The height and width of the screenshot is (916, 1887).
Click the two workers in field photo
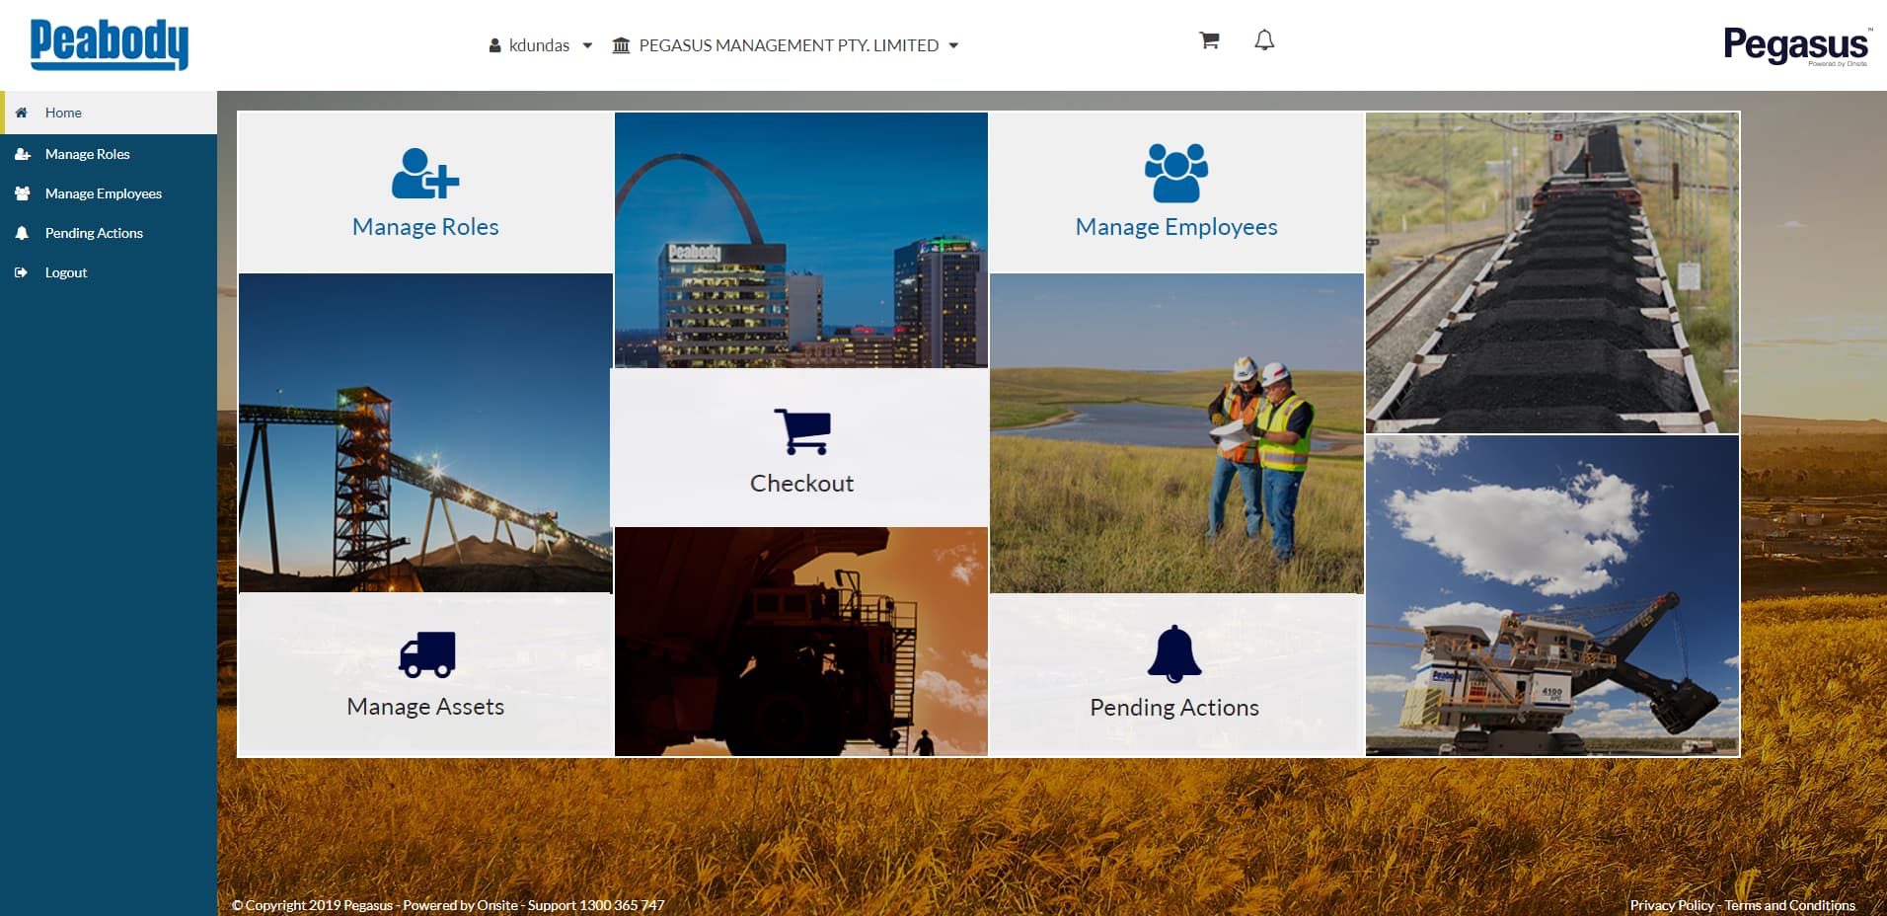click(x=1176, y=433)
